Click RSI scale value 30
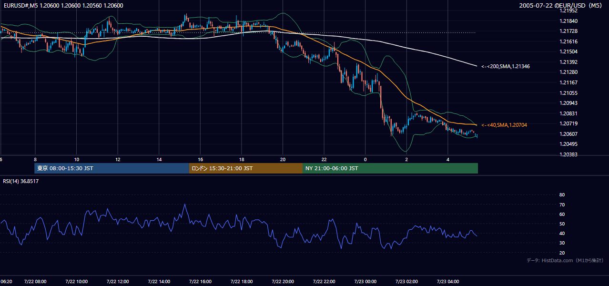This screenshot has width=609, height=286. [x=562, y=243]
